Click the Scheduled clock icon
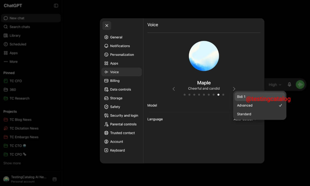The height and width of the screenshot is (186, 310). point(6,44)
